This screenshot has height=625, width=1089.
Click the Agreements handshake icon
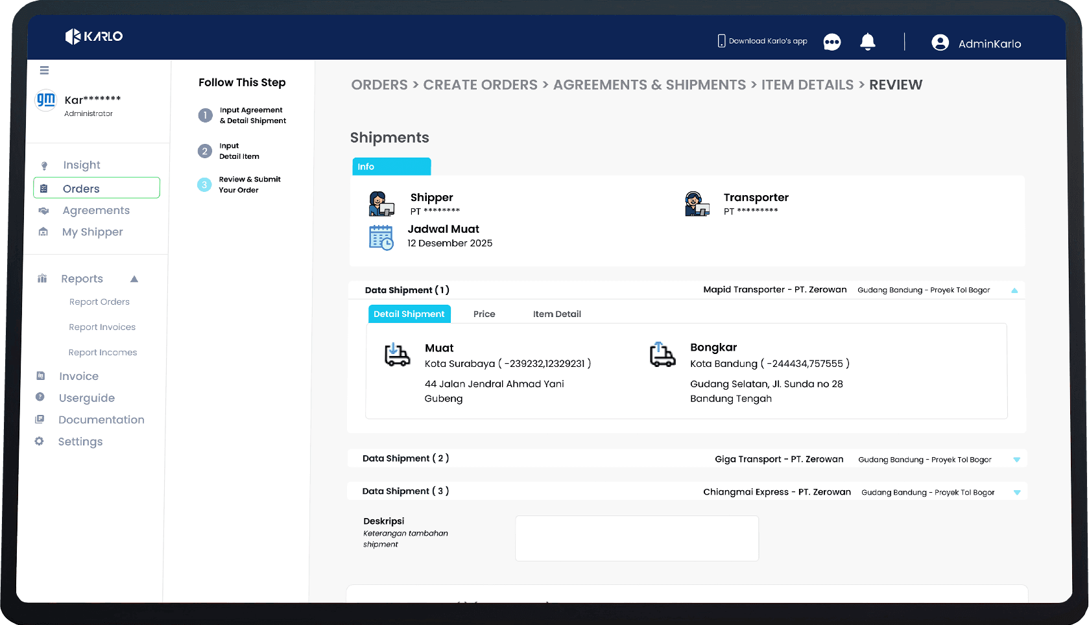pos(43,211)
